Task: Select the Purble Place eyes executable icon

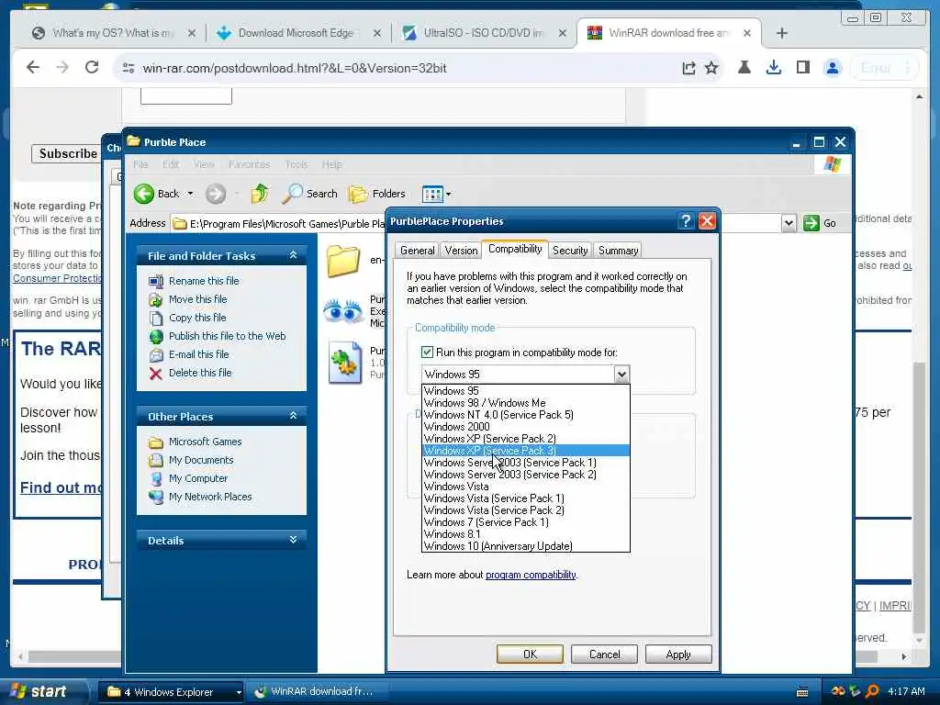Action: tap(343, 312)
